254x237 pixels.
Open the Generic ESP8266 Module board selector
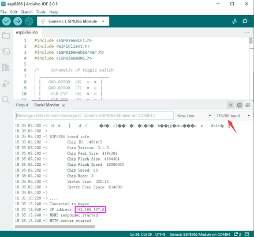(73, 21)
